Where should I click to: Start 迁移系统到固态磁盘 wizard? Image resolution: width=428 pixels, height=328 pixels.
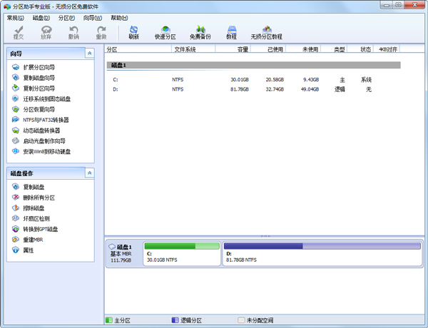(x=46, y=99)
